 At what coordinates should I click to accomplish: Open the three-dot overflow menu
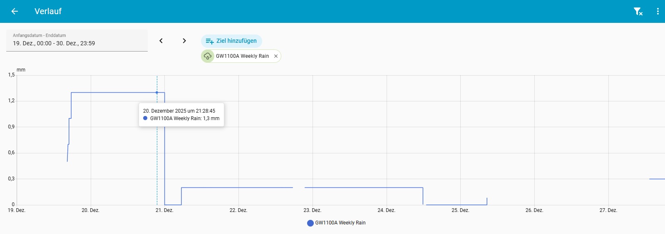(658, 11)
